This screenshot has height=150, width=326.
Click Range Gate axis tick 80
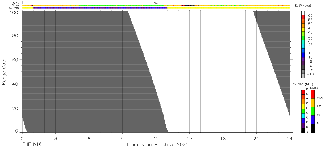[x=15, y=35]
